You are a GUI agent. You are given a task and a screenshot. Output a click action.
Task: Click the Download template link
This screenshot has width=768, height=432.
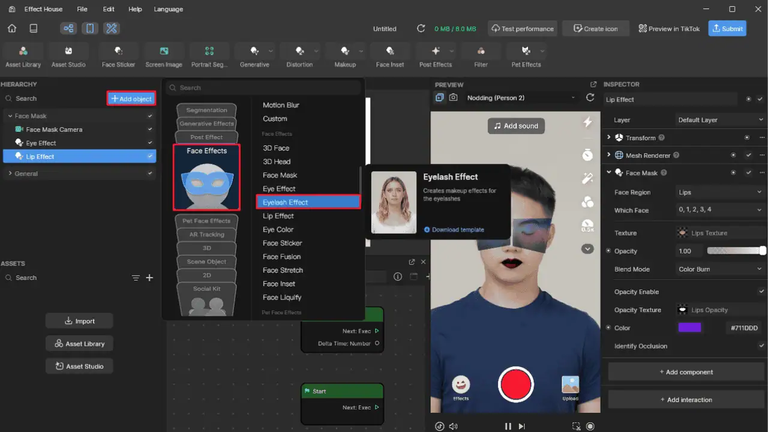click(454, 230)
